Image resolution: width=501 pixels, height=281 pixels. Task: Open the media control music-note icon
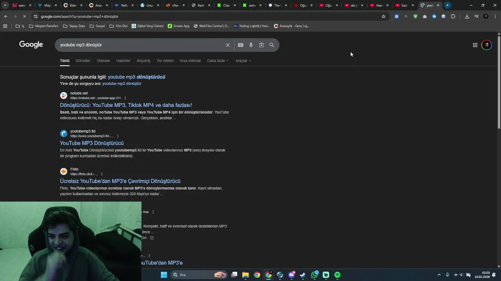pyautogui.click(x=476, y=16)
